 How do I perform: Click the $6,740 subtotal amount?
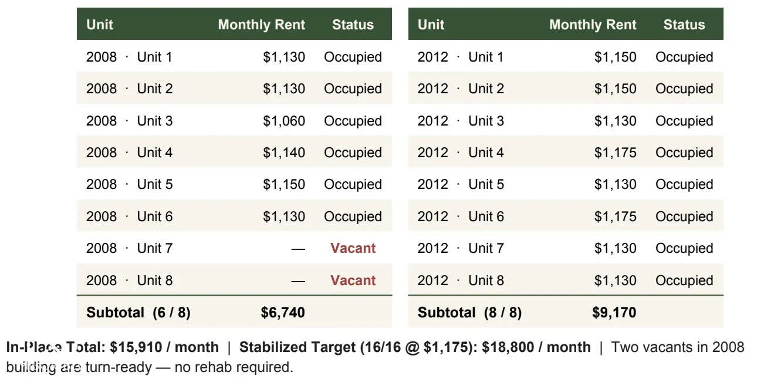[x=283, y=313]
